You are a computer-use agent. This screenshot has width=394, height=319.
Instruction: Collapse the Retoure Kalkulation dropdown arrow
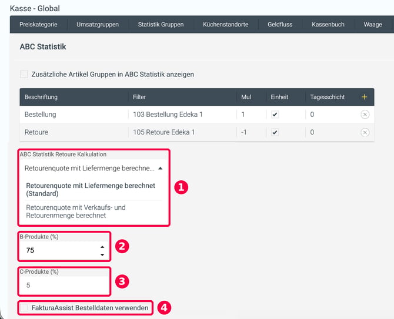click(x=161, y=168)
